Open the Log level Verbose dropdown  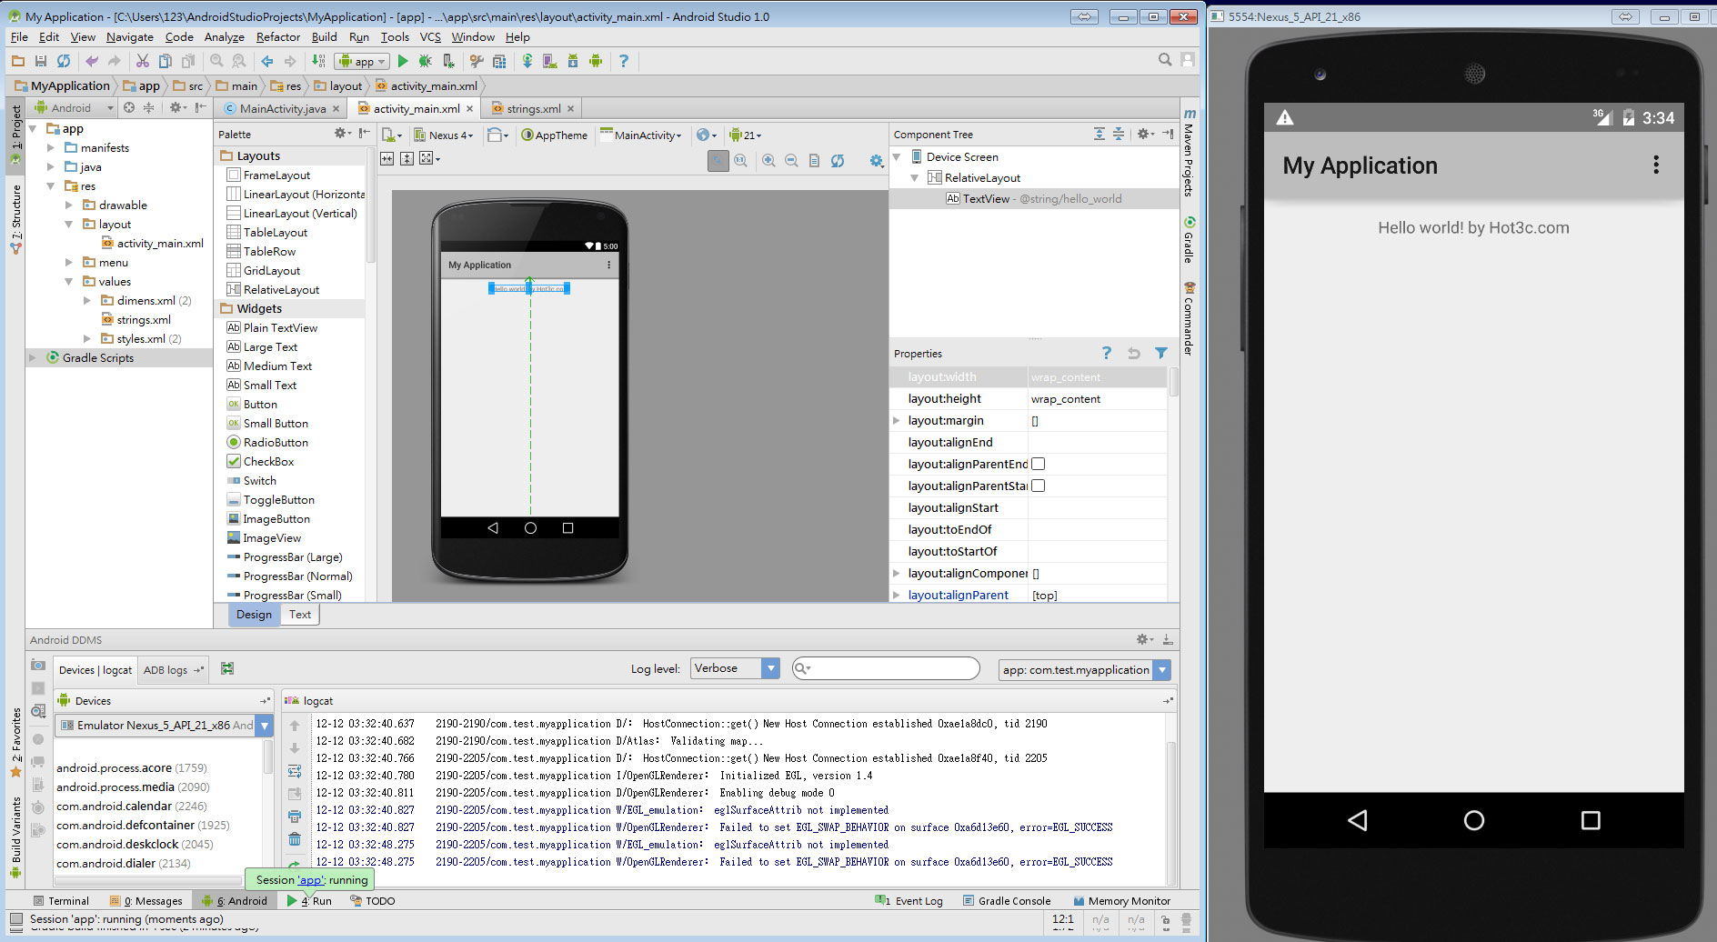[770, 669]
